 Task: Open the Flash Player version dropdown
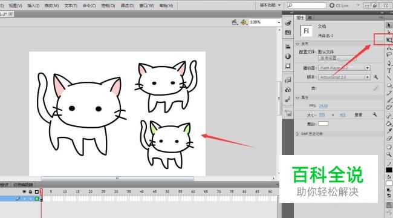click(x=344, y=68)
